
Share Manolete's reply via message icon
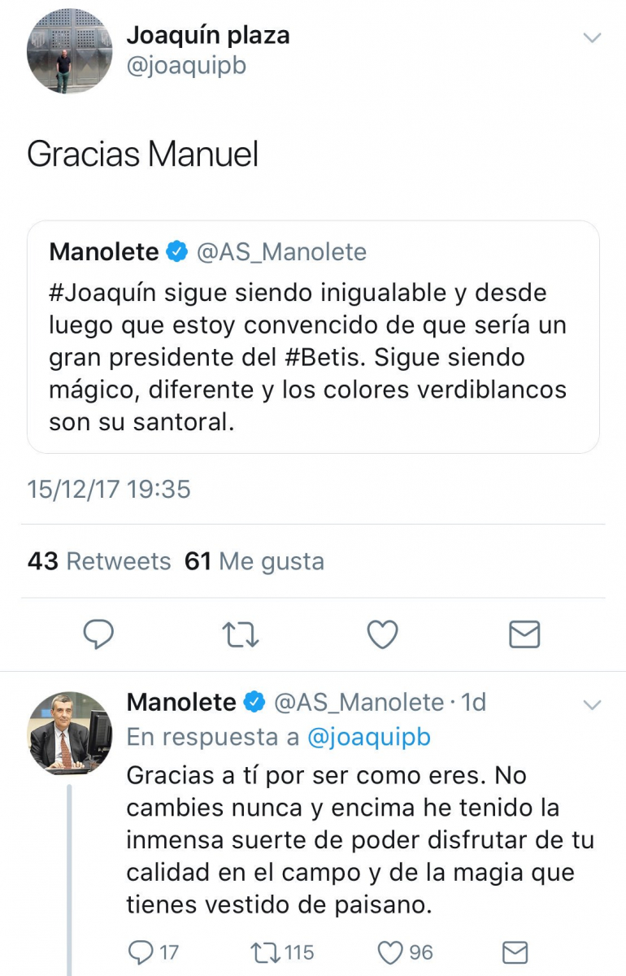pyautogui.click(x=515, y=952)
